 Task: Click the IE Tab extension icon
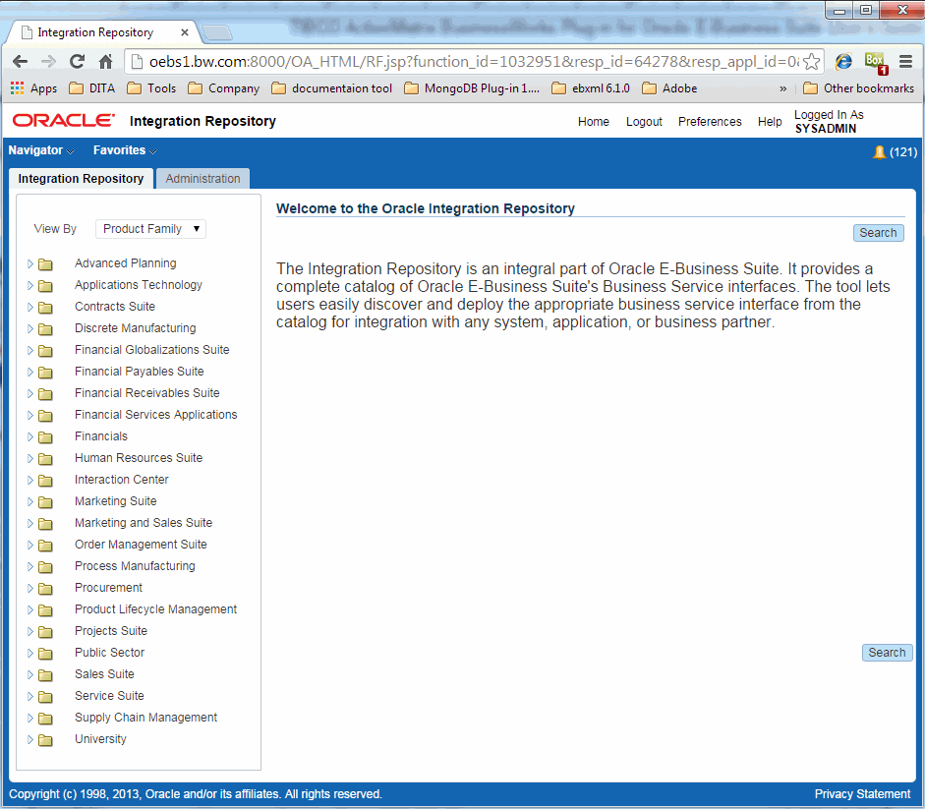pyautogui.click(x=844, y=61)
